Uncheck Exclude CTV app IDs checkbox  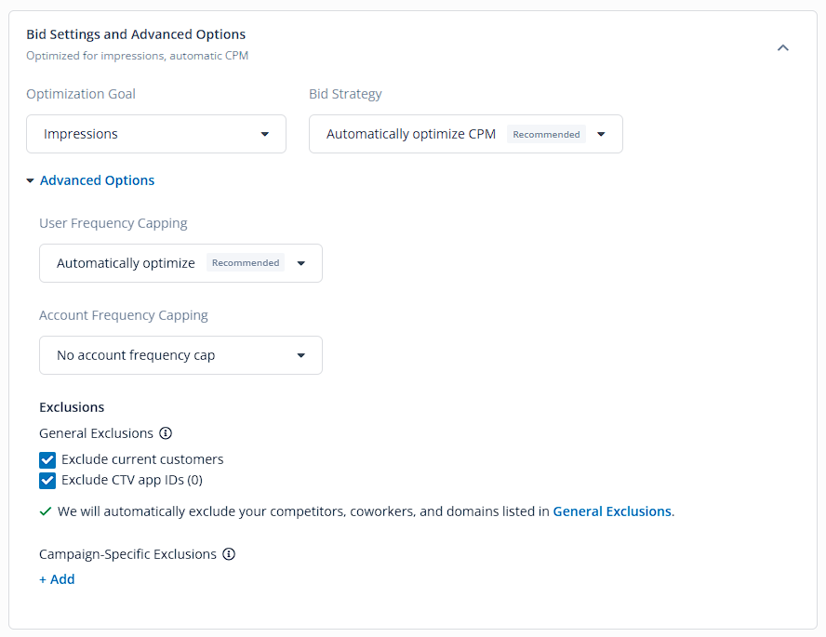[x=47, y=481]
